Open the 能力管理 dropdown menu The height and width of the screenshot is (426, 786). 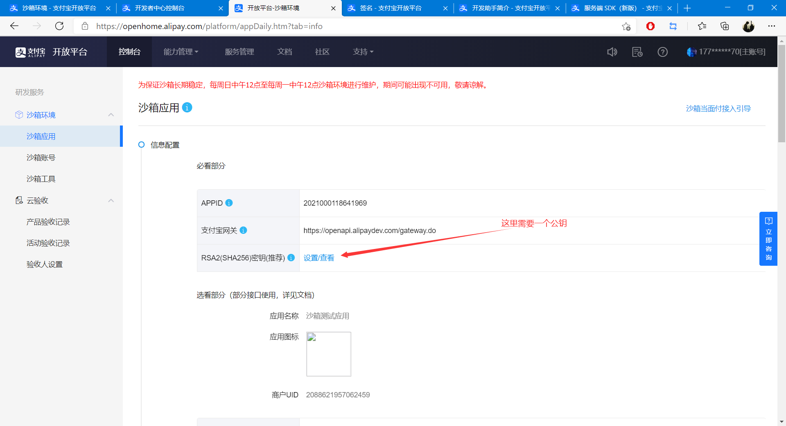(181, 52)
